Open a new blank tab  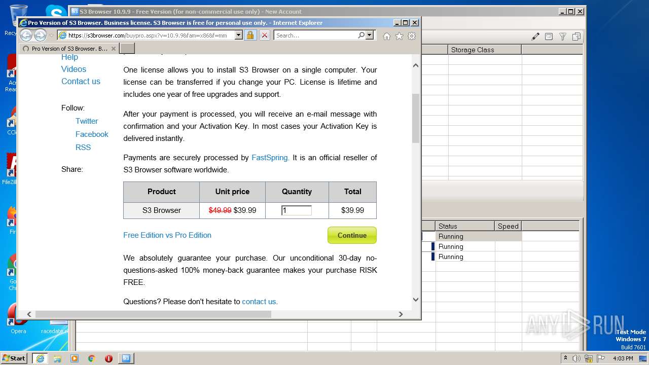click(127, 48)
